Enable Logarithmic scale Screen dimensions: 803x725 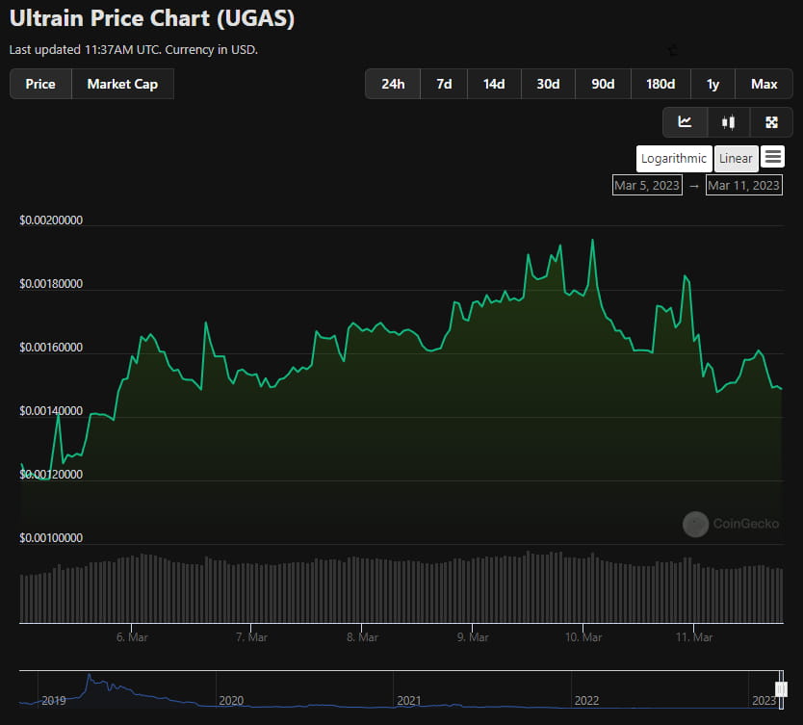point(674,159)
